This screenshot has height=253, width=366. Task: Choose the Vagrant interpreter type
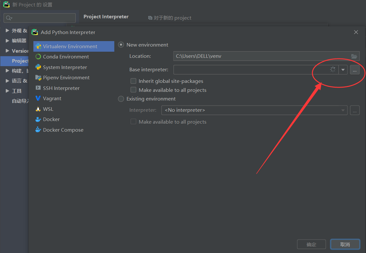coord(52,98)
